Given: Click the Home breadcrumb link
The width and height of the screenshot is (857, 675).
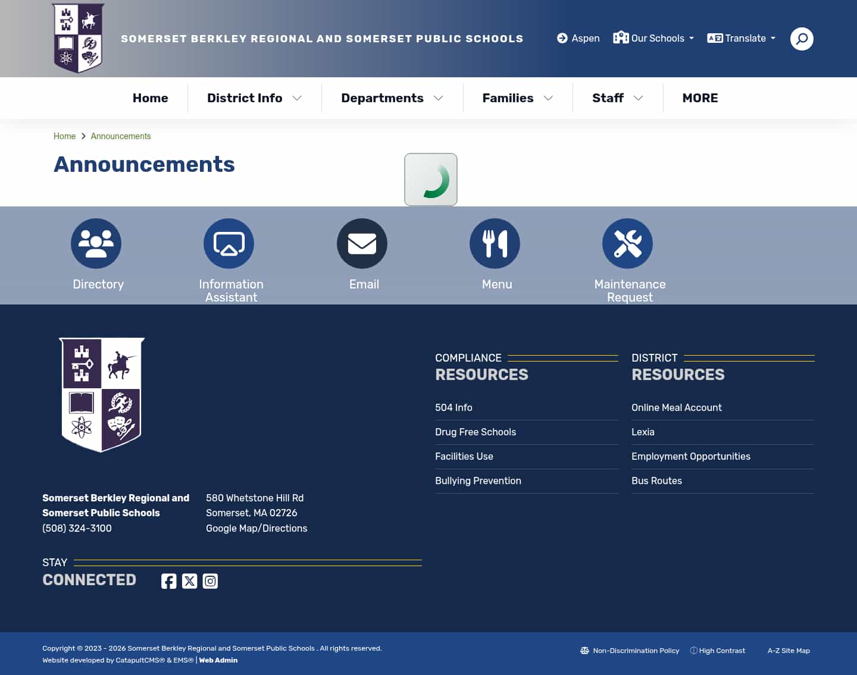Looking at the screenshot, I should [x=64, y=136].
